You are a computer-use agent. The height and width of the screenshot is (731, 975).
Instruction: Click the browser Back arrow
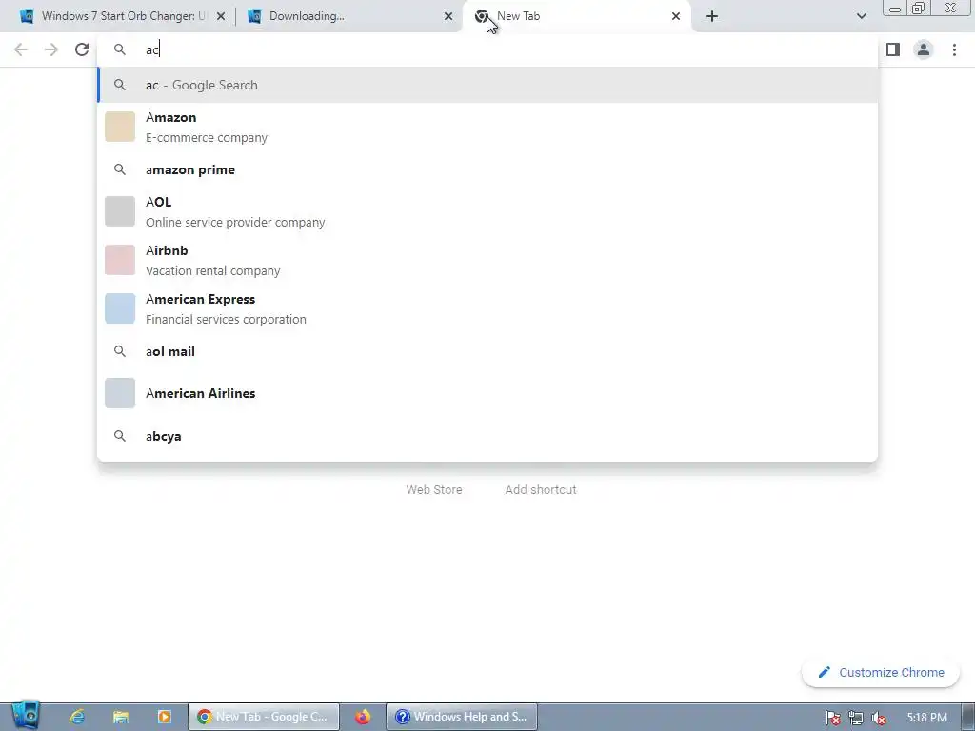(21, 49)
